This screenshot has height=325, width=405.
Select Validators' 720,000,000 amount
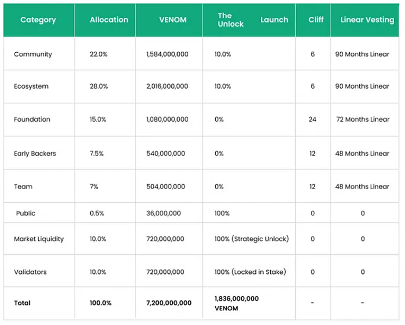(165, 272)
